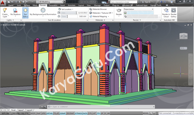194x115 pixels.
Task: Toggle DYN input in the status bar
Action: (90, 113)
